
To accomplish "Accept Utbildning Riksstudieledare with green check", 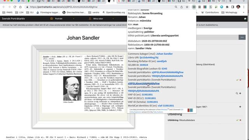I will (x=237, y=120).
